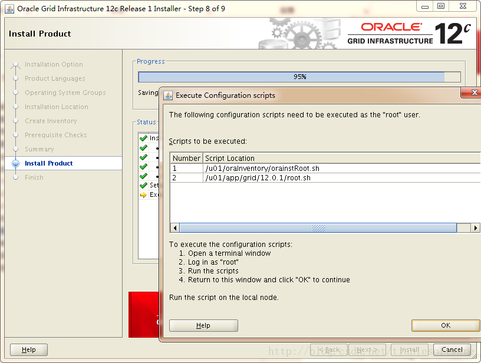
Task: Select Summary step in sidebar
Action: [39, 149]
